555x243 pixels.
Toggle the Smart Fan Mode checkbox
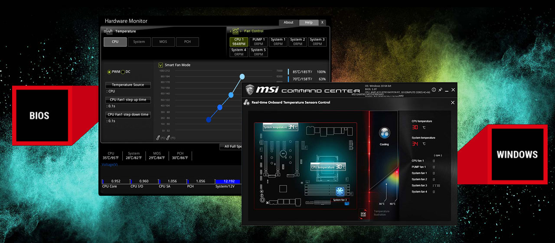pyautogui.click(x=161, y=65)
